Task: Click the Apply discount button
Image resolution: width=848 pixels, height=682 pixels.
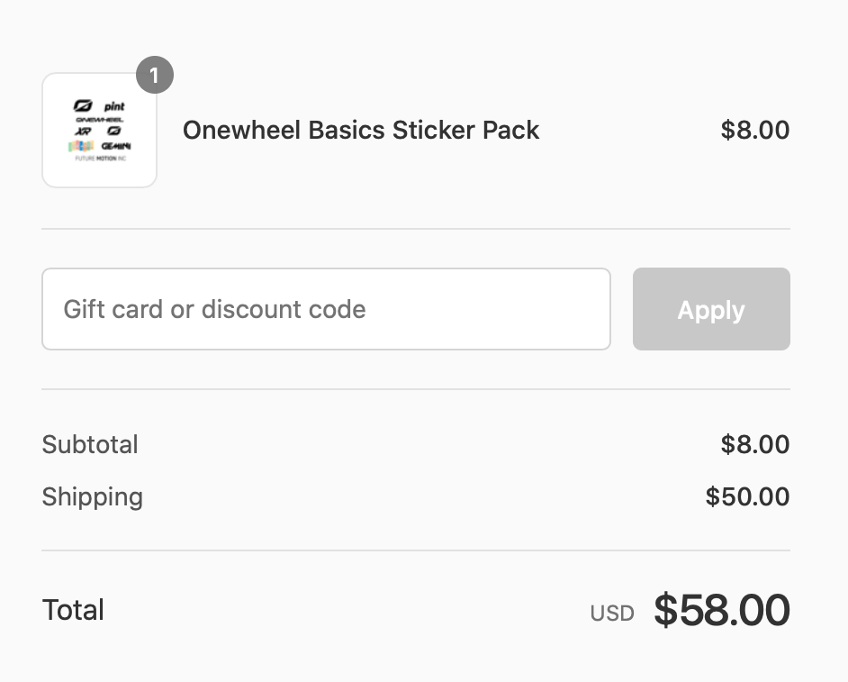Action: [710, 309]
